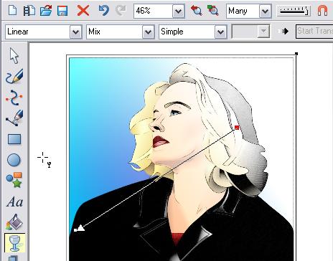Select the Selector arrow tool
This screenshot has height=261, width=333.
tap(14, 56)
